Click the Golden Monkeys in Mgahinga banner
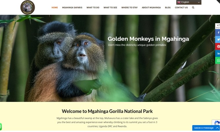220x132 pixels. 148,39
